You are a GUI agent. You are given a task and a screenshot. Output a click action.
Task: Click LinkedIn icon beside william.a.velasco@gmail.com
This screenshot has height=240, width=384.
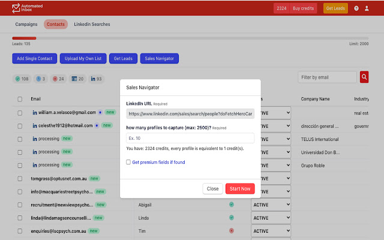click(x=35, y=113)
